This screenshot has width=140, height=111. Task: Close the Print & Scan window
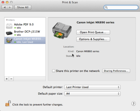pos(3,2)
